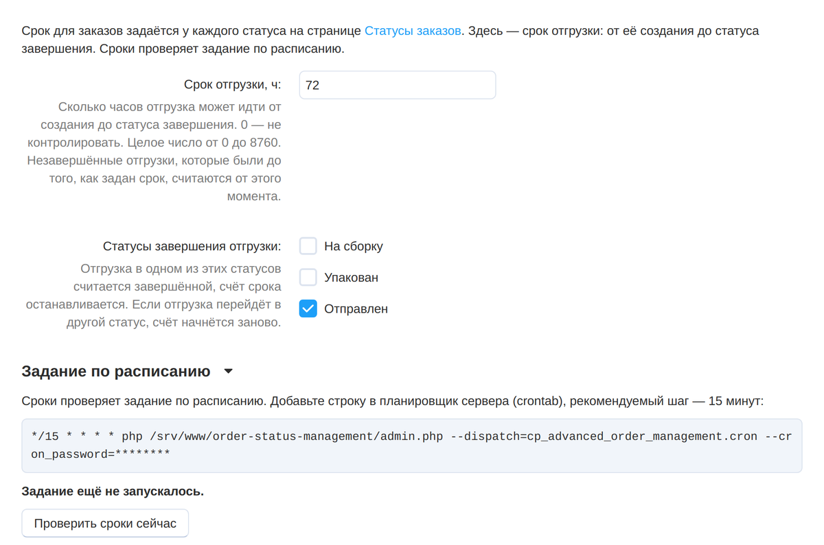Click the help text under Срок отгрузки

point(154,152)
